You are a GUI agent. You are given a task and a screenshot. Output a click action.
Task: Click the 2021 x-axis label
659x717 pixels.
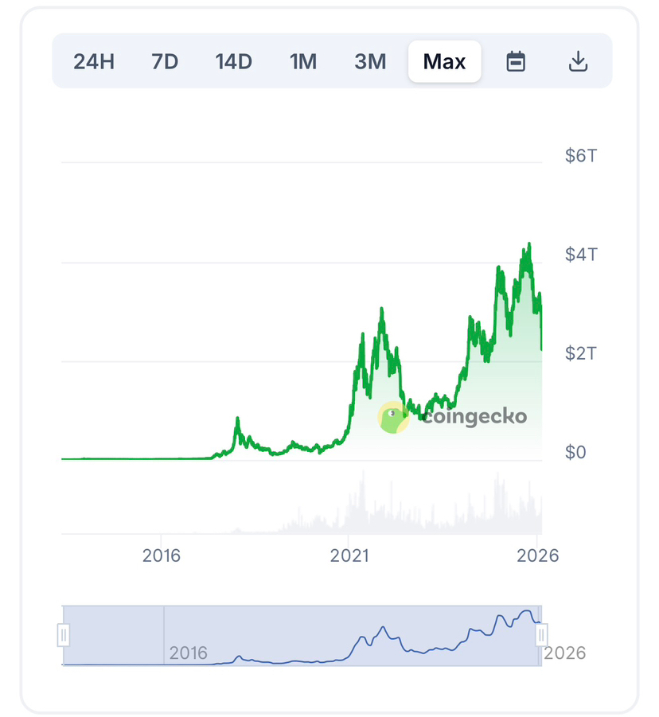(350, 555)
